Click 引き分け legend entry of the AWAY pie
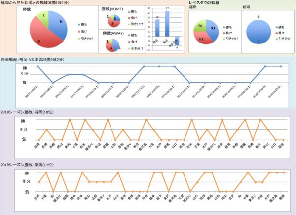Image resolution: width=296 pixels, height=215 pixels. (135, 48)
